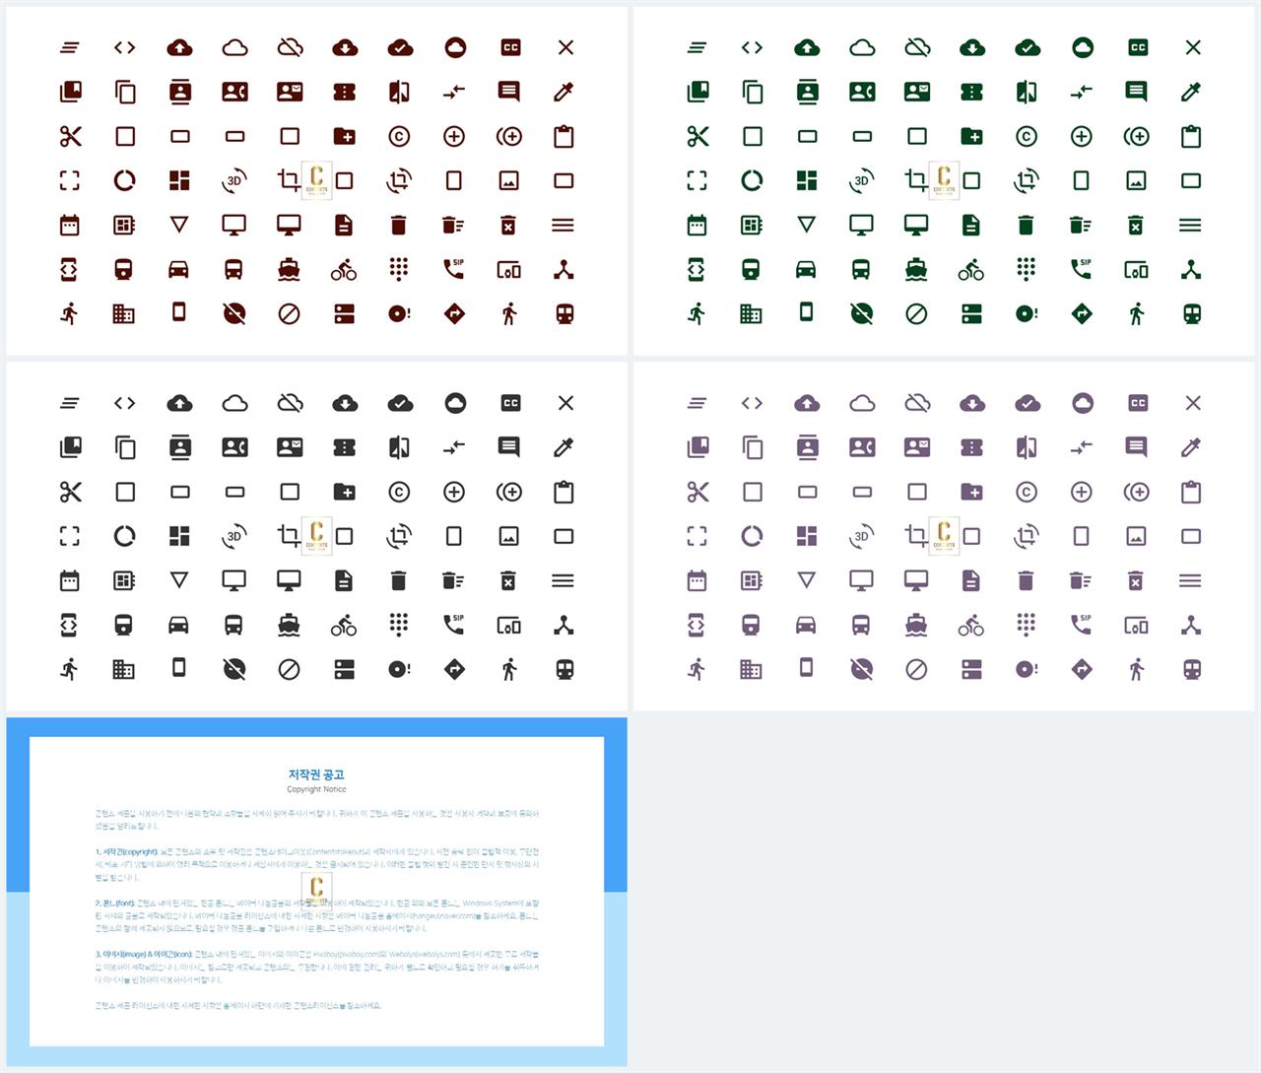
Task: Select maroon create-new-folder icon
Action: point(344,136)
